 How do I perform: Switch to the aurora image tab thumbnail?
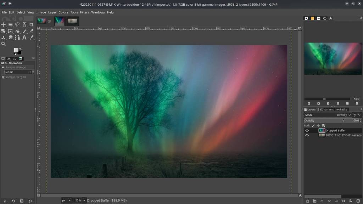(60, 21)
